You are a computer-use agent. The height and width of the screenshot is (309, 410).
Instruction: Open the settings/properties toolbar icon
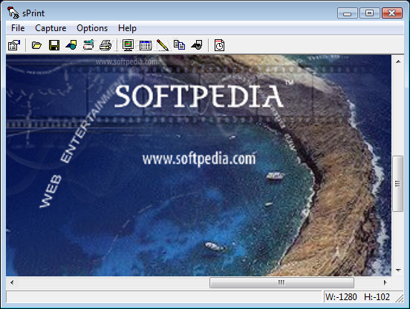[x=14, y=45]
